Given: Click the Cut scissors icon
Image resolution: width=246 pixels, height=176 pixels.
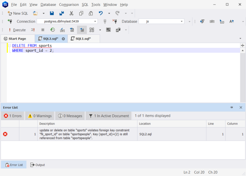Looking at the screenshot, I should [71, 13].
